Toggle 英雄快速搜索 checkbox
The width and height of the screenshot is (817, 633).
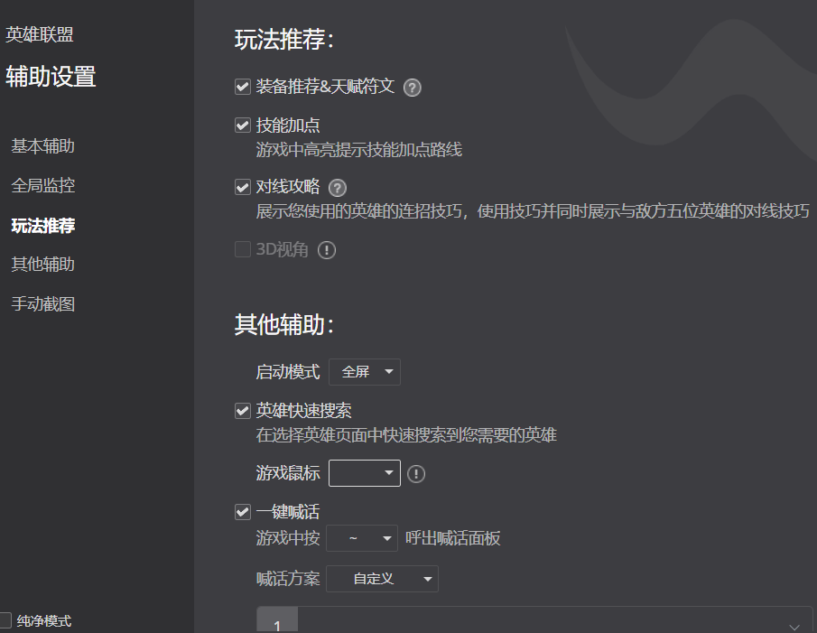[243, 411]
